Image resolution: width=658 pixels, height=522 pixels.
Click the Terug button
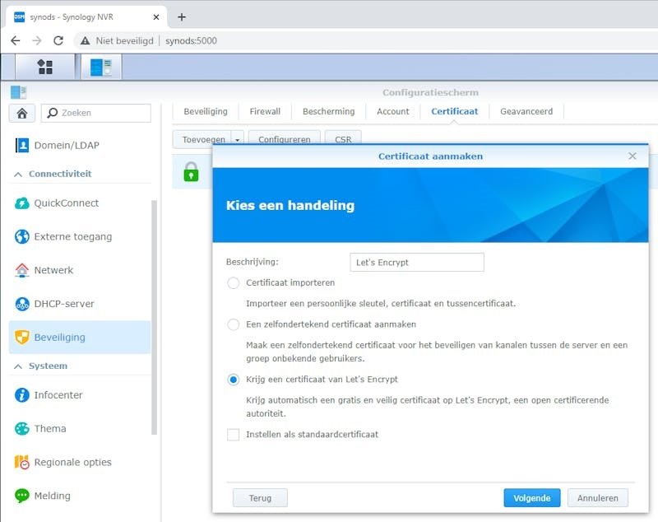click(x=260, y=497)
